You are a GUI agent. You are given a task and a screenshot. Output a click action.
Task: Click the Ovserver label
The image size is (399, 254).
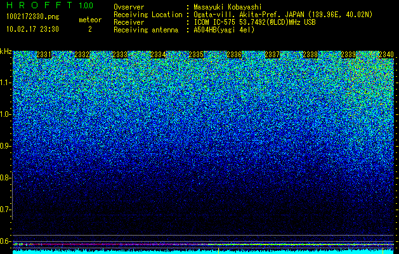click(x=129, y=7)
